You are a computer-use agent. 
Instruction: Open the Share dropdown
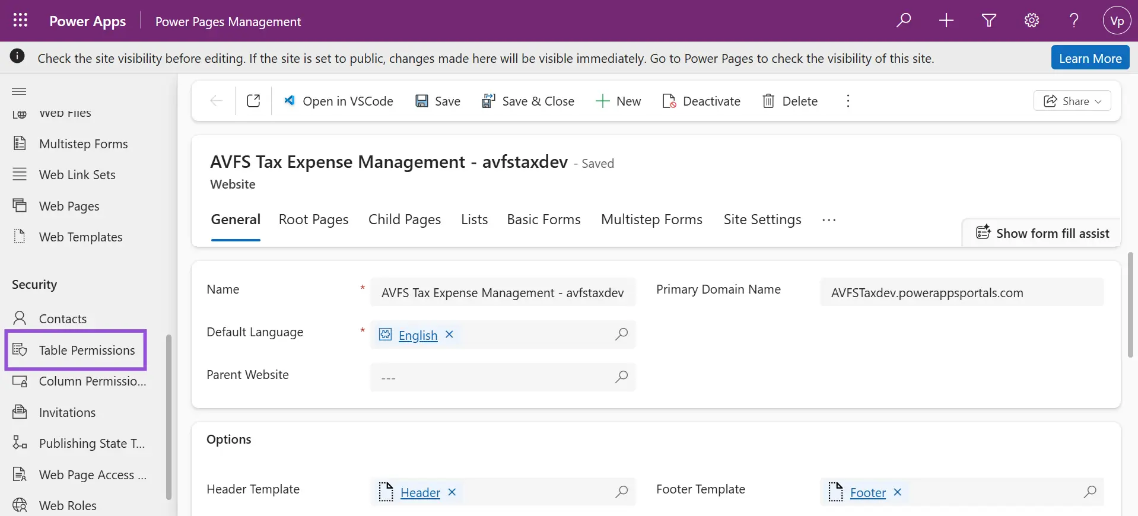coord(1073,101)
